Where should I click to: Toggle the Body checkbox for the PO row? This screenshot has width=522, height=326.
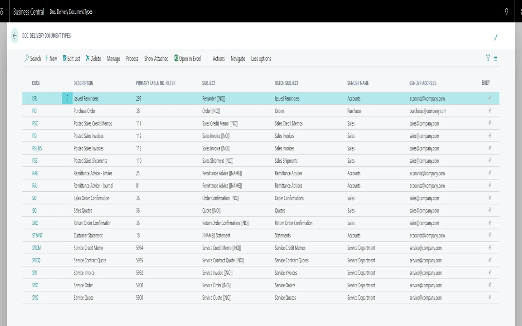(490, 110)
